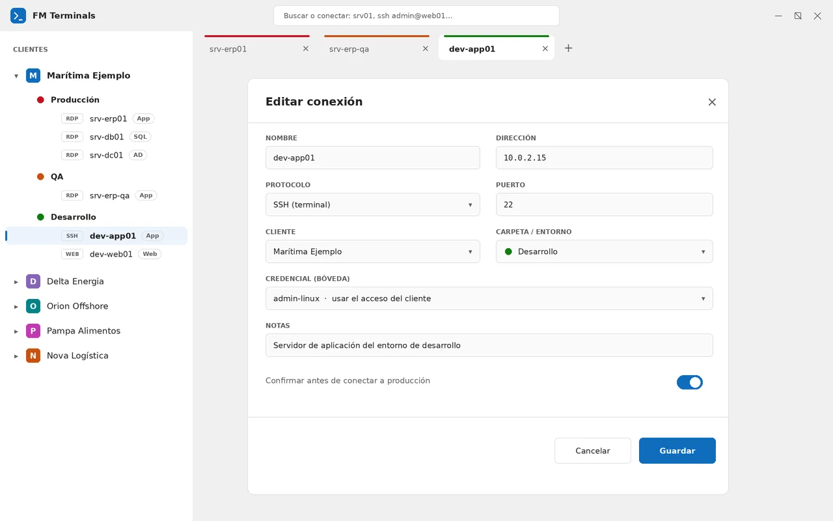Click the Notas field
This screenshot has height=521, width=833.
489,345
